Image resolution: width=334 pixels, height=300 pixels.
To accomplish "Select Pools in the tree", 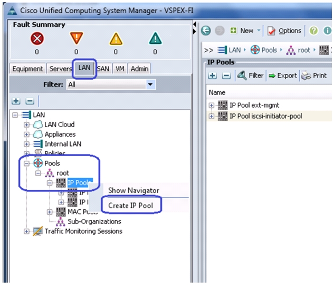I will 52,163.
